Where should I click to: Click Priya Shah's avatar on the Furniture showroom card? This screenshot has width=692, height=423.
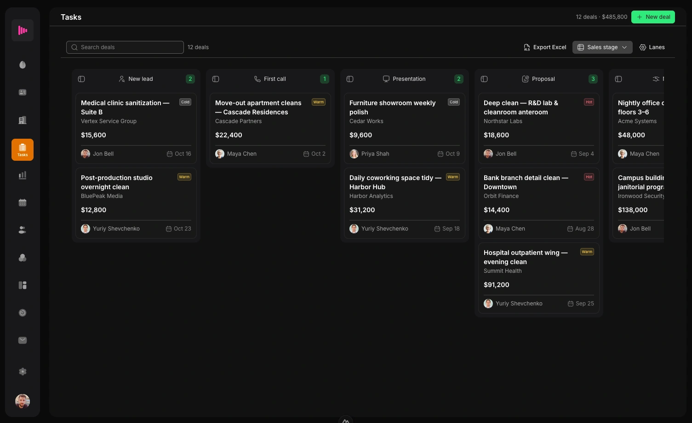(x=354, y=154)
